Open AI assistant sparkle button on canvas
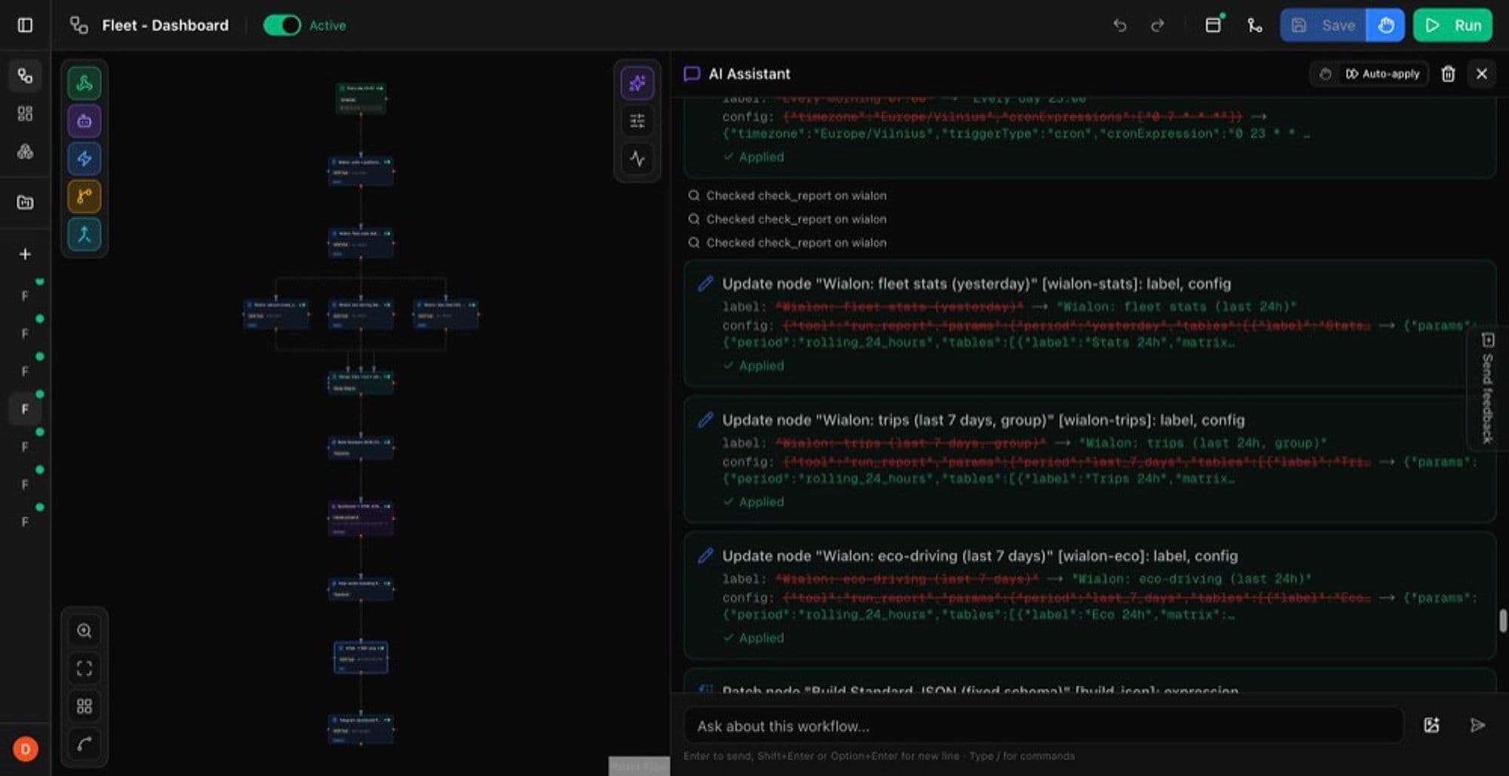Viewport: 1509px width, 776px height. [x=638, y=83]
